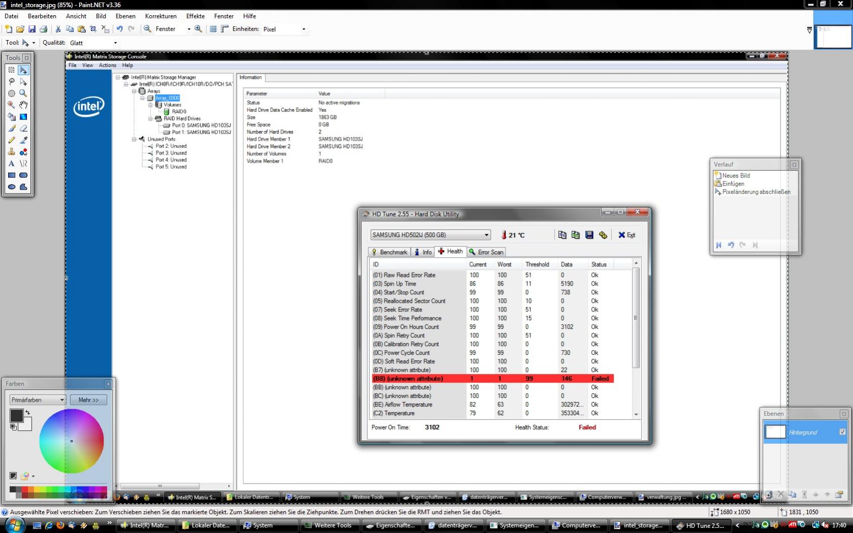Viewport: 853px width, 533px height.
Task: Pick the Eraser tool
Action: pyautogui.click(x=23, y=129)
